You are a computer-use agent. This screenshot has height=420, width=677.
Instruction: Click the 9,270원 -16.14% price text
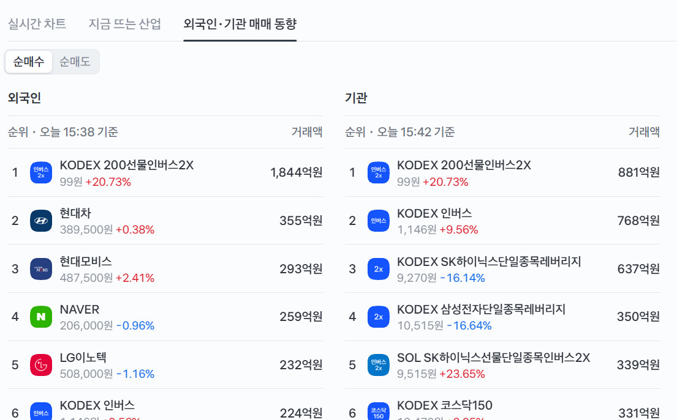[x=441, y=278]
